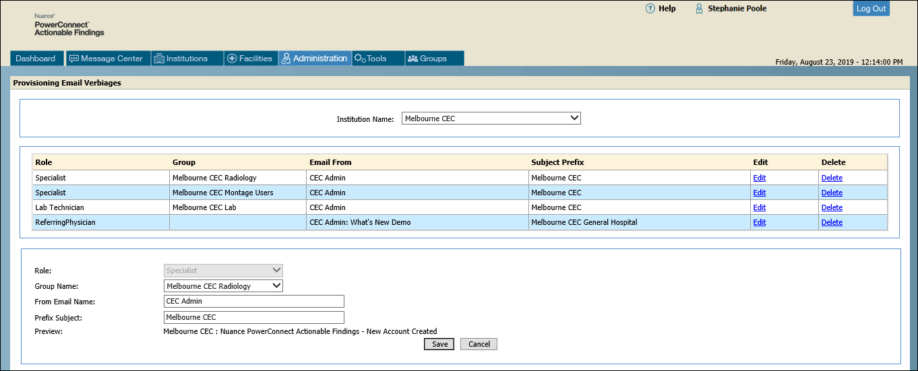Click the subject preview text line

tap(301, 331)
